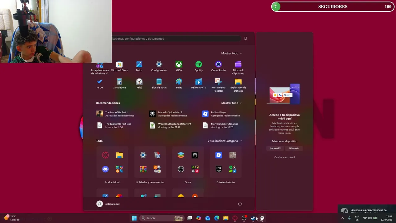Click the "Seleccionar dispositivo" label

[284, 141]
